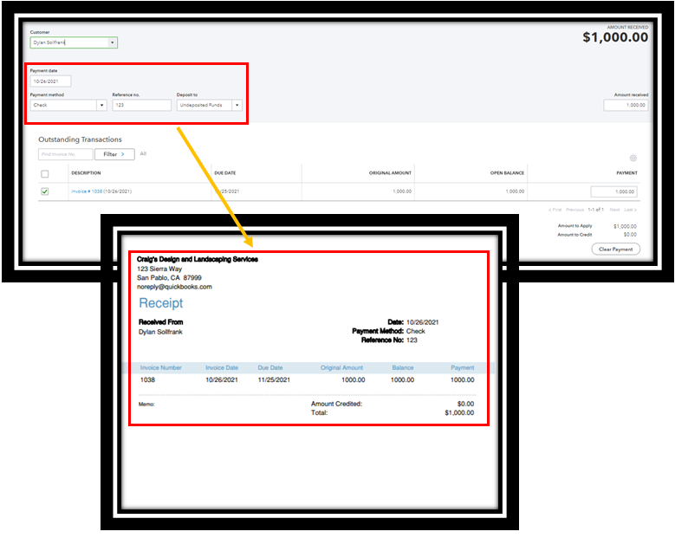Open the Deposit to dropdown arrow
Viewport: 675px width, 538px height.
pos(237,106)
